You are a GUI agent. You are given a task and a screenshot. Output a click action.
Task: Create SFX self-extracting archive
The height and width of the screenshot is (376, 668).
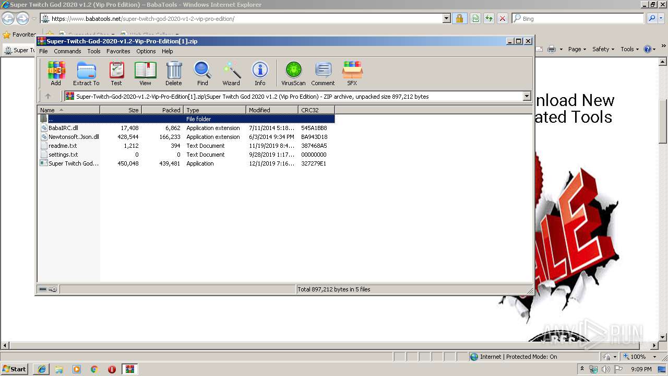pyautogui.click(x=352, y=73)
